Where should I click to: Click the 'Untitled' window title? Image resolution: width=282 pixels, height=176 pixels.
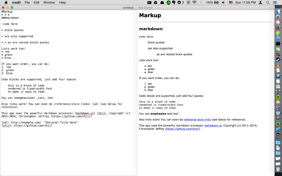point(128,8)
